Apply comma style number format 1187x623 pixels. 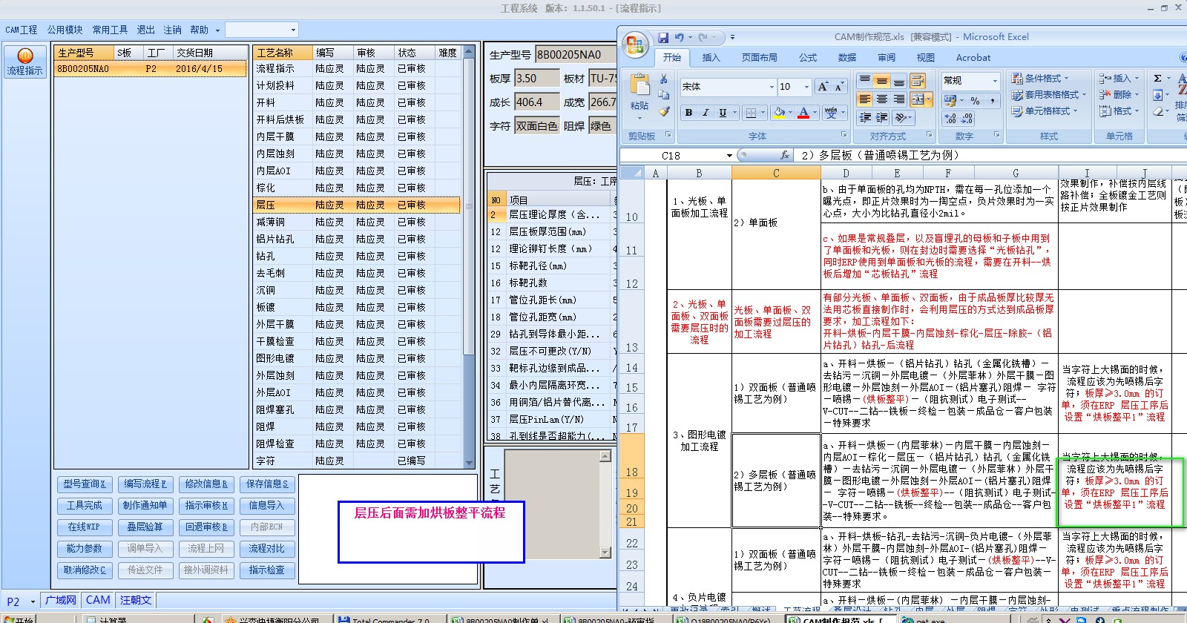click(x=992, y=100)
